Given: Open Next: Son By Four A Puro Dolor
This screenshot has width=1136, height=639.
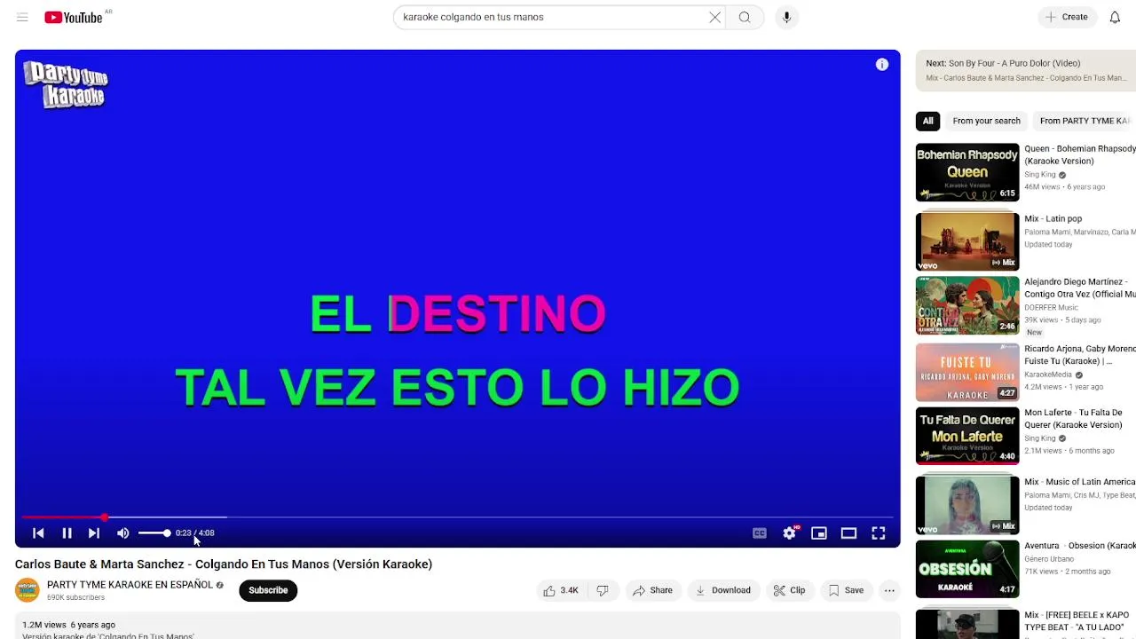Looking at the screenshot, I should (x=1026, y=70).
